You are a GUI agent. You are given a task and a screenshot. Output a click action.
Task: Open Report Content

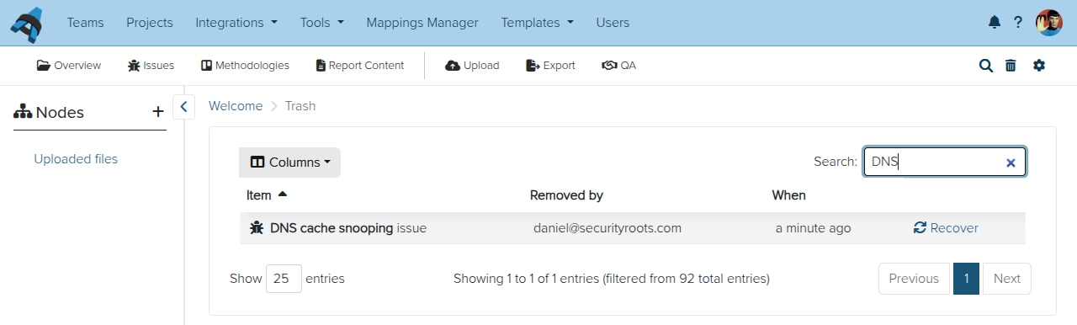click(360, 66)
